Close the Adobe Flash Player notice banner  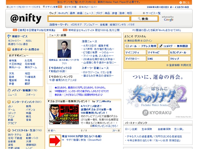click(184, 2)
